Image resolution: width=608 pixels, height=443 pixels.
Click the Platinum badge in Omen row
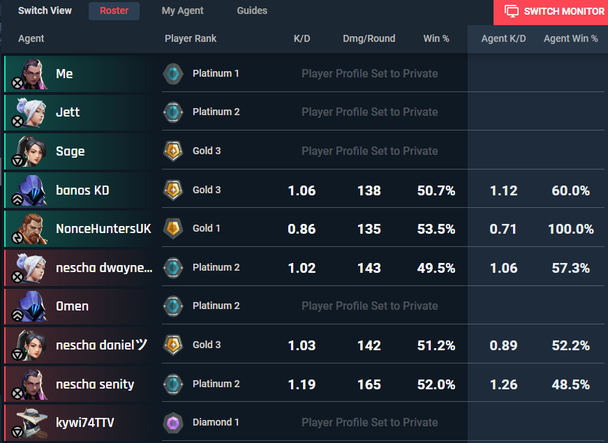point(173,306)
